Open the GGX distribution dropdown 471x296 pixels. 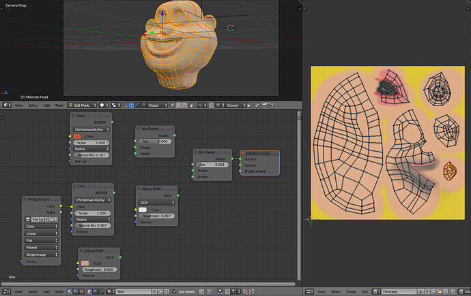coord(157,202)
